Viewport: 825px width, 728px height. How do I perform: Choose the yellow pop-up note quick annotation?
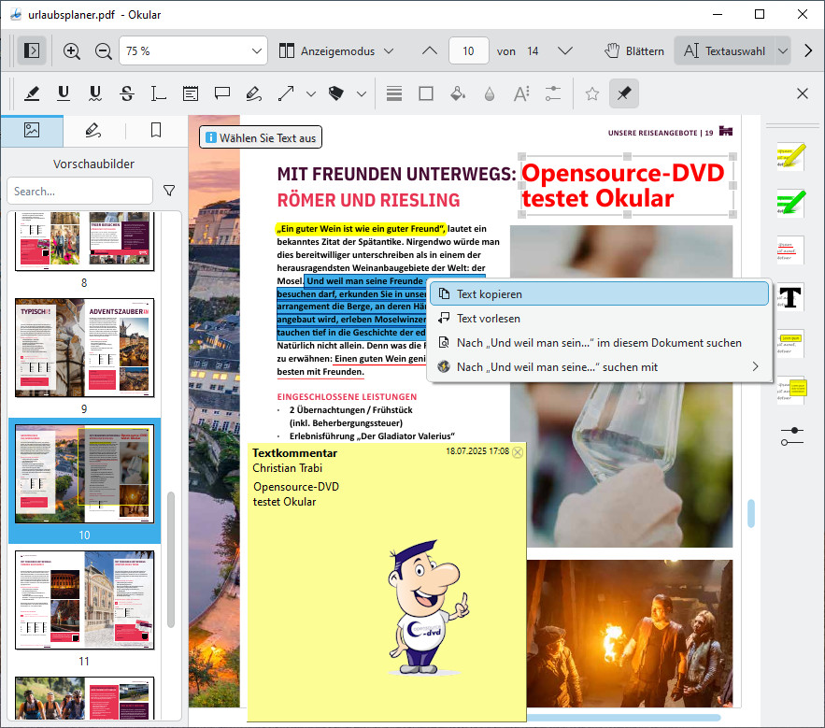790,389
